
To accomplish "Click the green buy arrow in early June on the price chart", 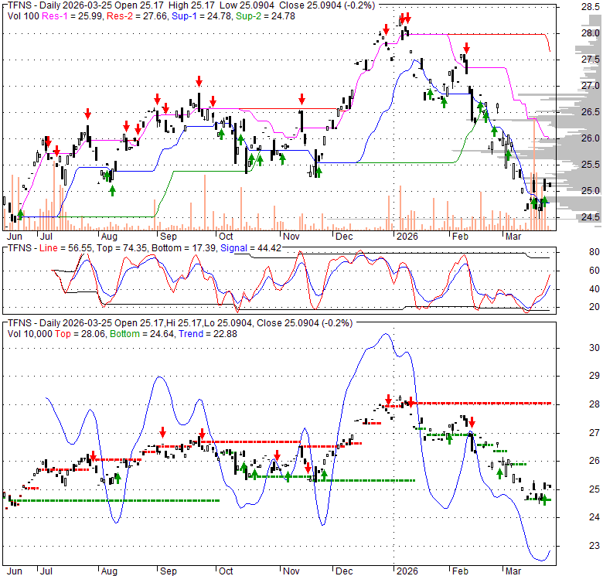I will pyautogui.click(x=20, y=213).
